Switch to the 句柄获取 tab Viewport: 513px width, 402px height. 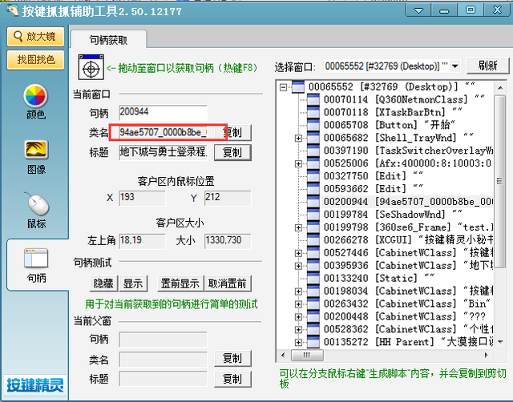109,40
